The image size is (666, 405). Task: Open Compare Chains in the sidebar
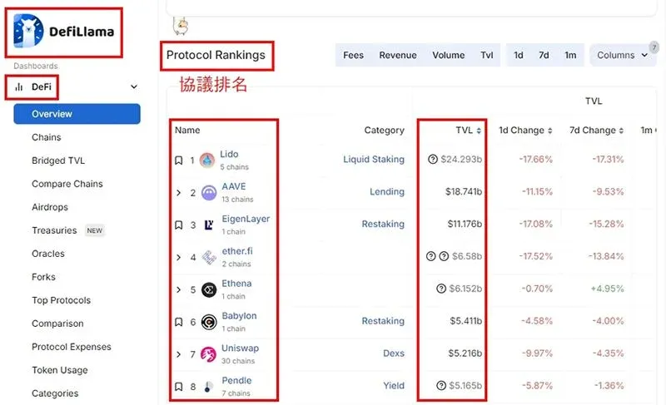(x=67, y=184)
